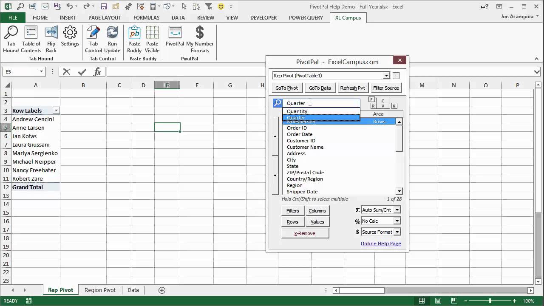Save workbook using floppy disk icon

coord(104,6)
